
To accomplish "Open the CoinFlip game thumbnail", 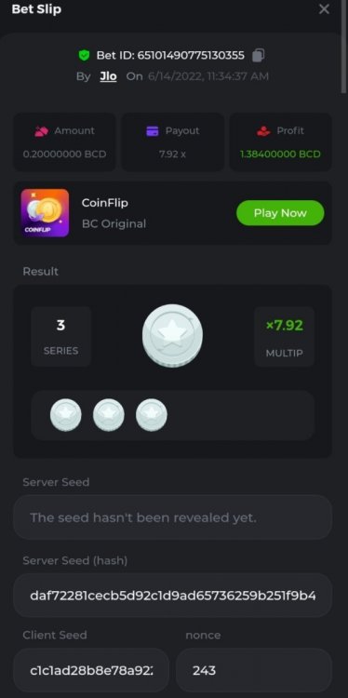I will pyautogui.click(x=45, y=213).
